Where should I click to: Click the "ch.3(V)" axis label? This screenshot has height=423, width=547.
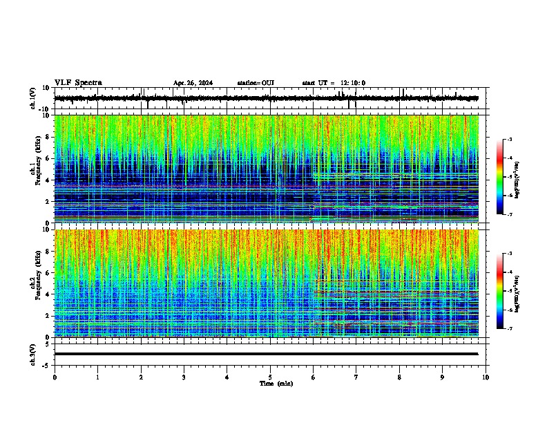click(x=32, y=355)
